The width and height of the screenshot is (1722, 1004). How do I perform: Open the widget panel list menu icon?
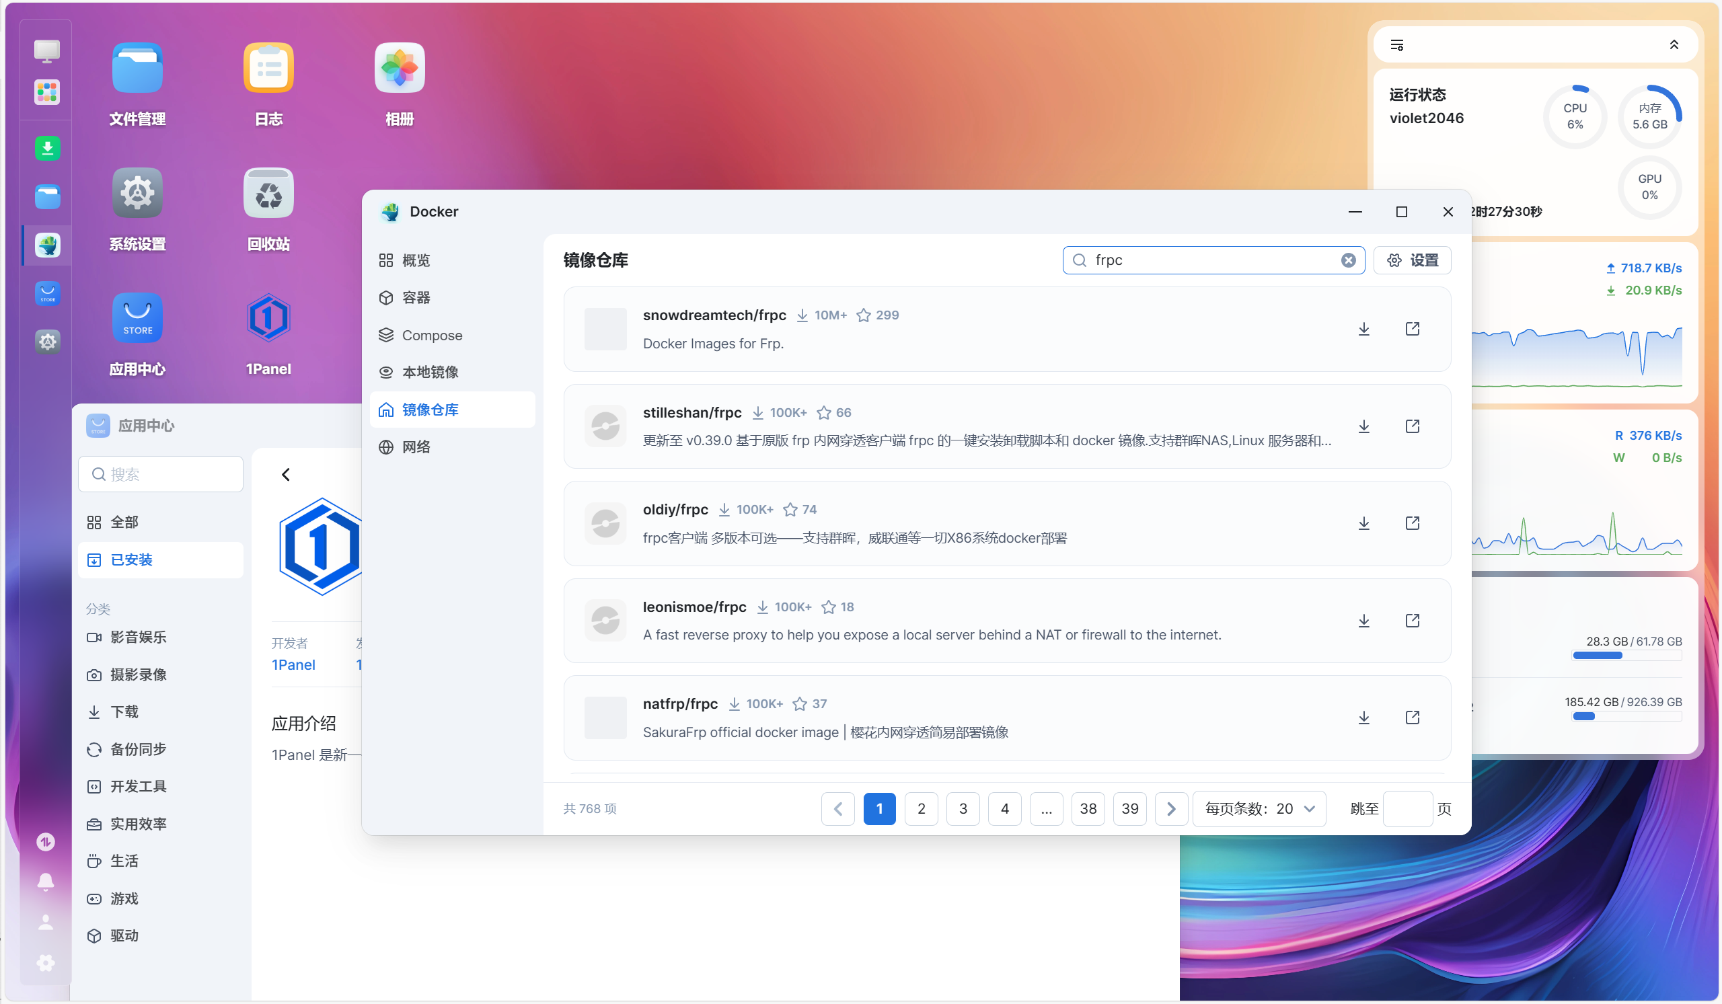[1396, 45]
